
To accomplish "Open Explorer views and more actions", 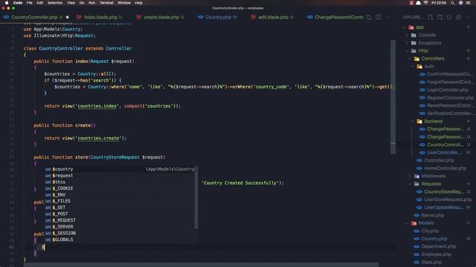I will 468,17.
